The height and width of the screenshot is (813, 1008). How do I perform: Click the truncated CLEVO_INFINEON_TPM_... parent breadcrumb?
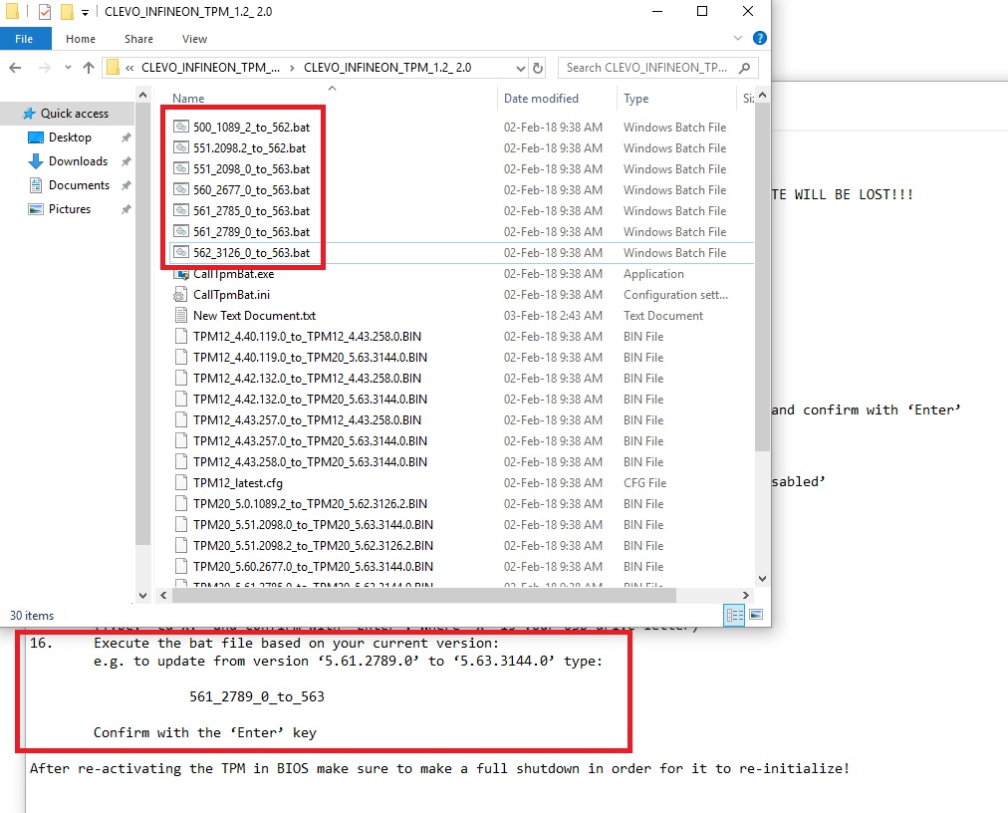[210, 68]
